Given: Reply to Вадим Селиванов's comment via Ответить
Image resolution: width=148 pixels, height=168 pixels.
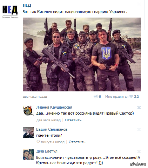Looking at the screenshot, I should coord(77,142).
